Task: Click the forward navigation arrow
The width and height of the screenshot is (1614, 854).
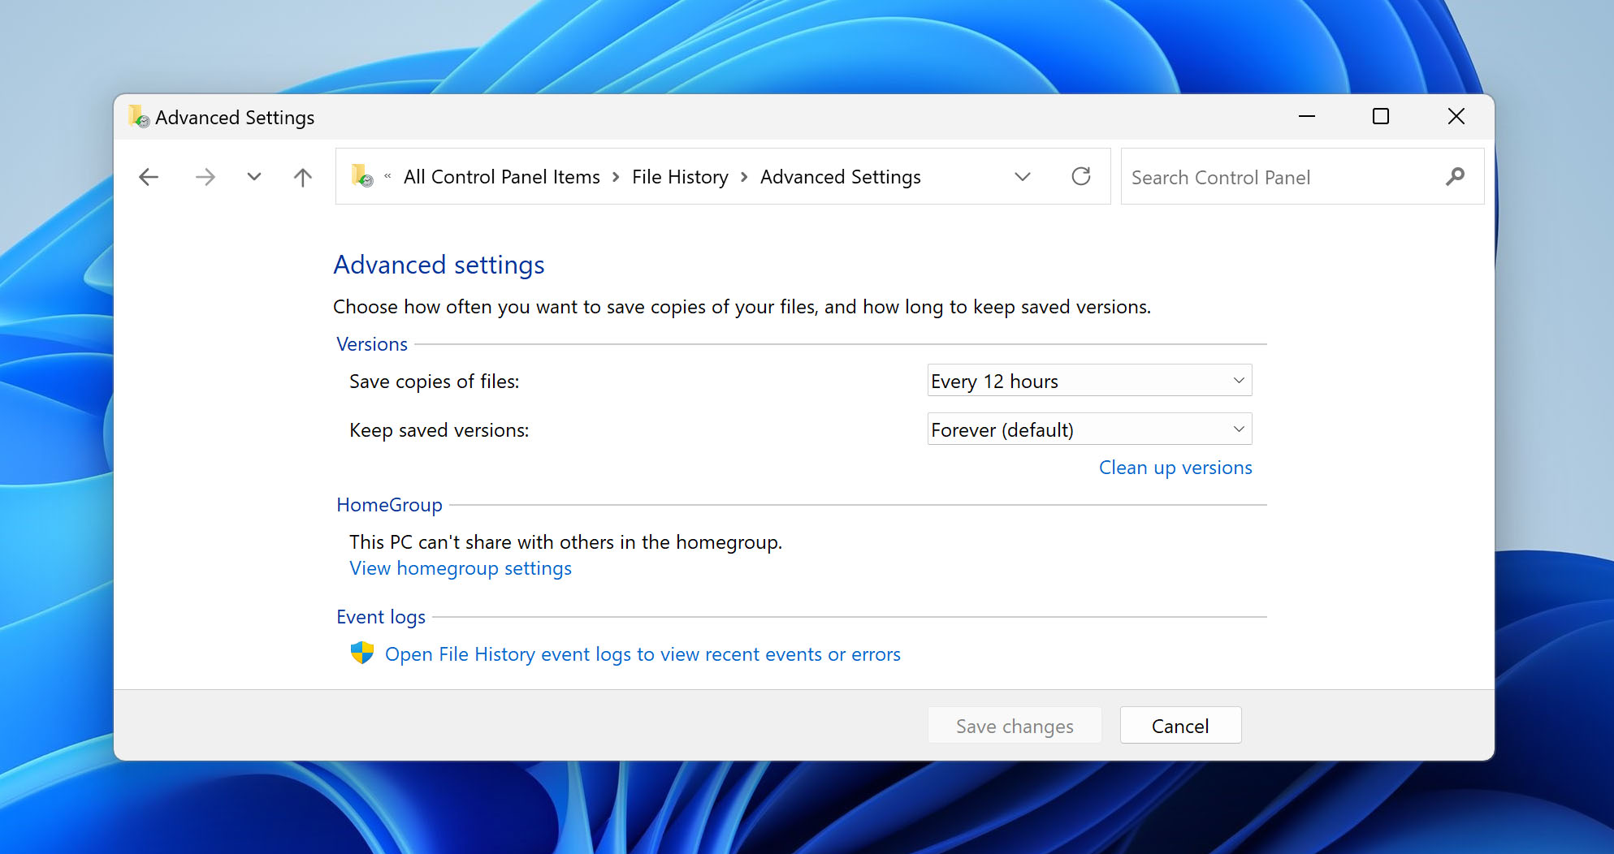Action: pyautogui.click(x=206, y=177)
